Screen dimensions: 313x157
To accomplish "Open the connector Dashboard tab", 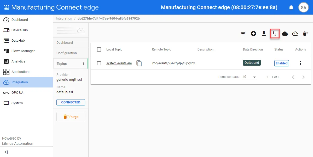I will click(71, 43).
